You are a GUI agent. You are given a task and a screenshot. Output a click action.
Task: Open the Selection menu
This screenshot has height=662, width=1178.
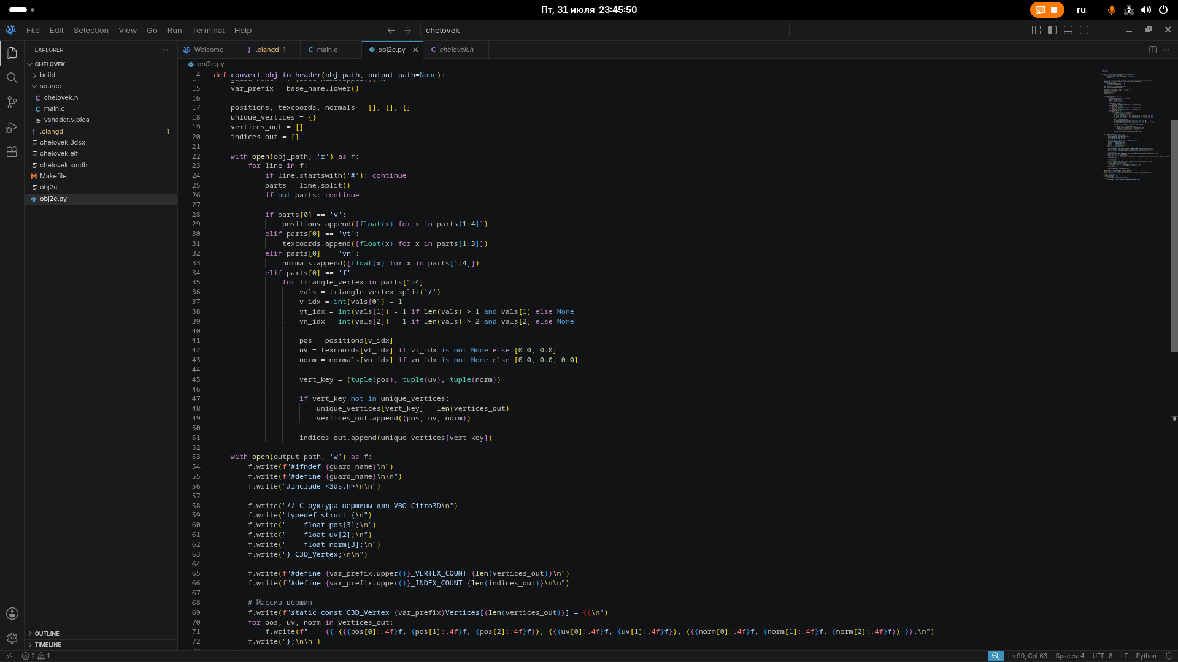91,30
